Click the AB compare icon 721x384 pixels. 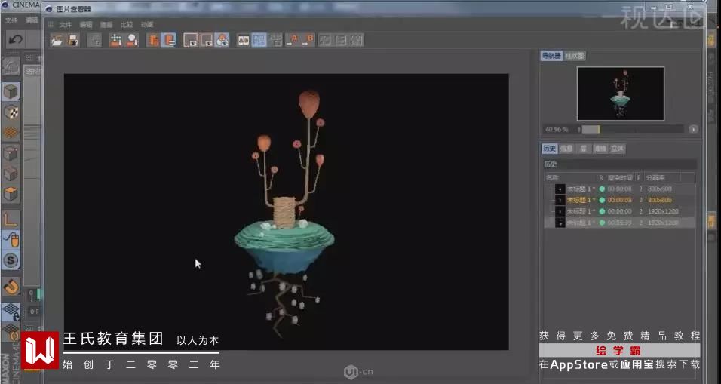pyautogui.click(x=244, y=41)
